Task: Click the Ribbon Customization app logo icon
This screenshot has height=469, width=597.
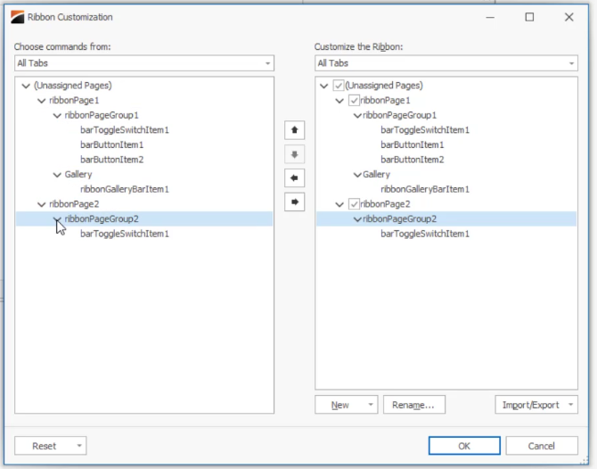Action: [x=17, y=17]
